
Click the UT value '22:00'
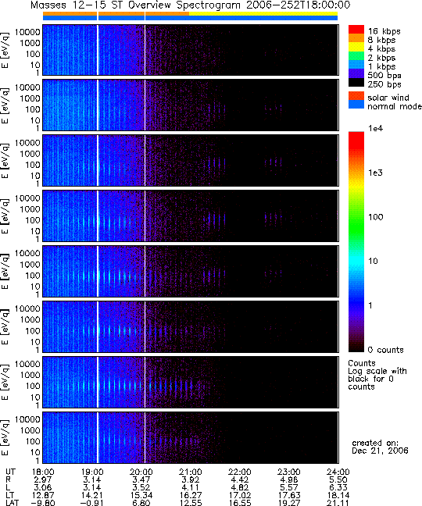click(240, 472)
